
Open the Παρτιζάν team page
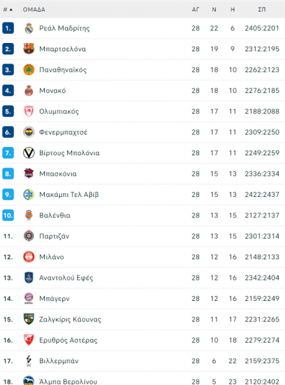click(55, 236)
